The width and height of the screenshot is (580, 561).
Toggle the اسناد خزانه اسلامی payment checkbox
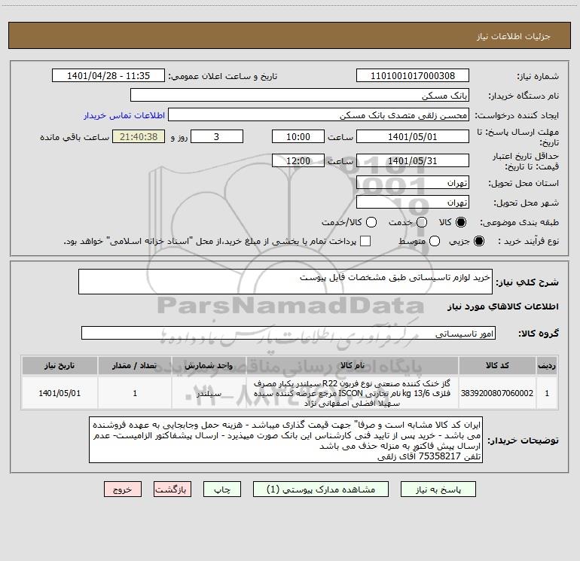tap(365, 241)
